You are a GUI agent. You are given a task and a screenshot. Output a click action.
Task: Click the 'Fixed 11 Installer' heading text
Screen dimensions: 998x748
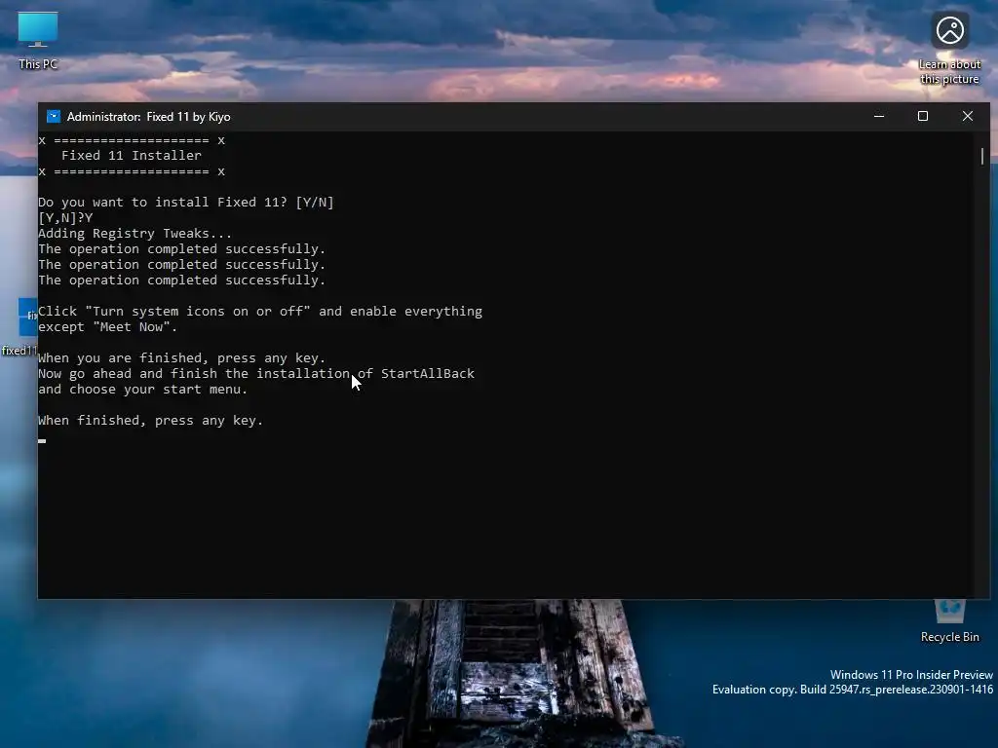tap(132, 155)
